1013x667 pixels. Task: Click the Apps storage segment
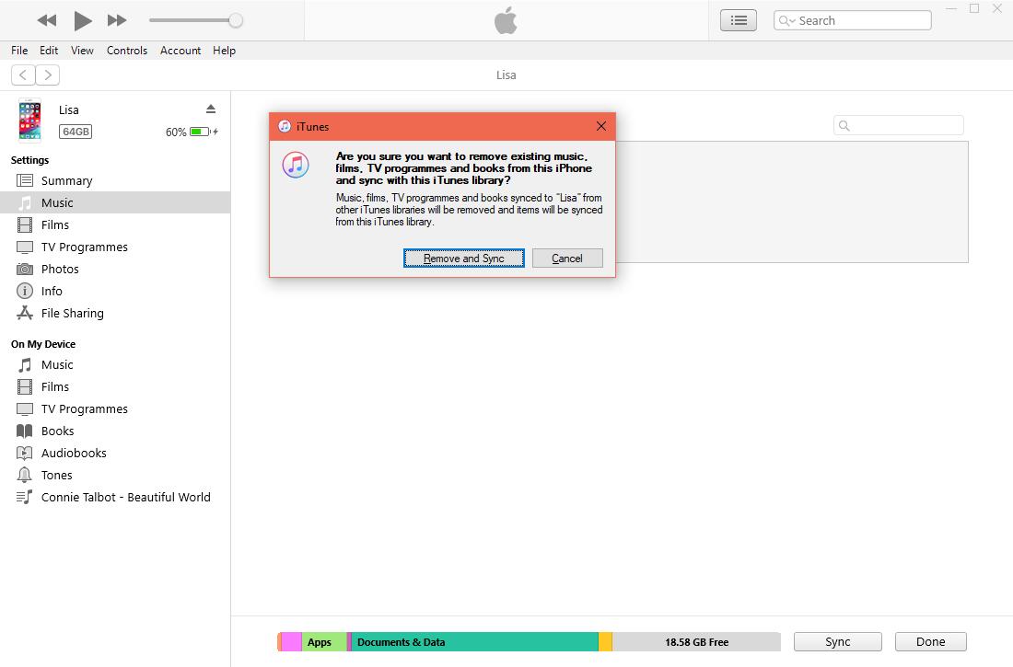[324, 642]
